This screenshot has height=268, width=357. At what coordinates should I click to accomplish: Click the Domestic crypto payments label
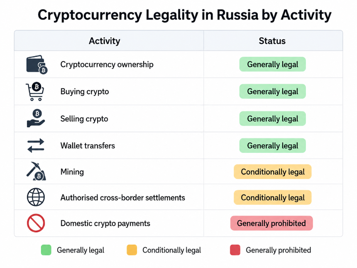105,224
